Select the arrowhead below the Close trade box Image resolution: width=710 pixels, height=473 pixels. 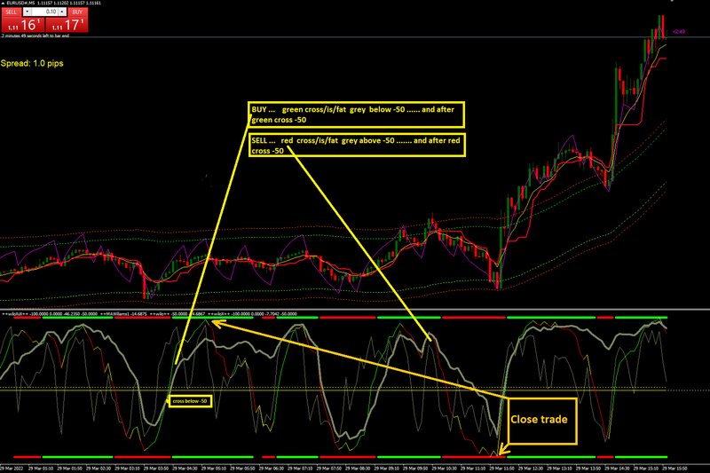point(503,450)
